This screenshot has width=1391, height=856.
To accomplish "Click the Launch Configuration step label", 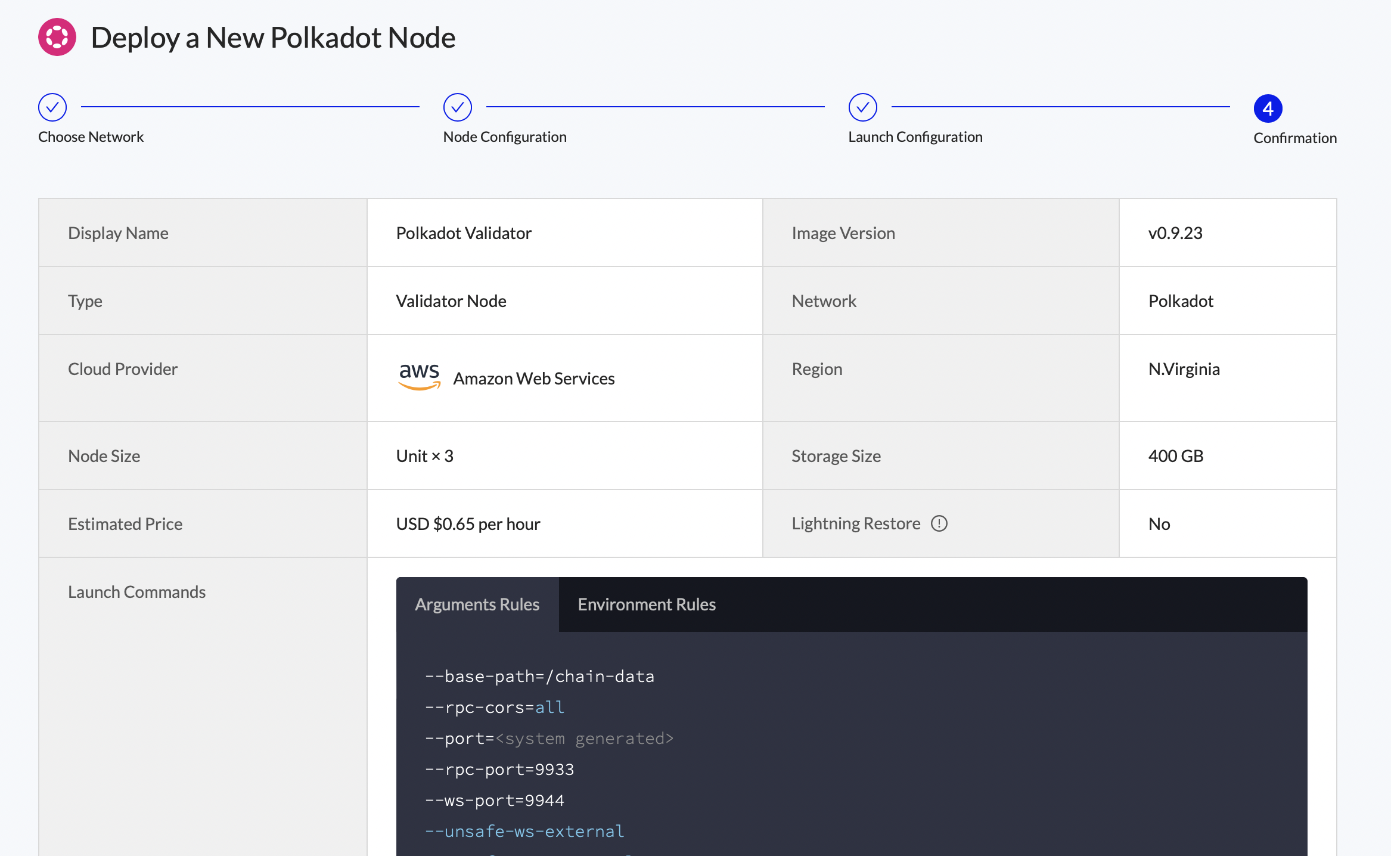I will (x=915, y=136).
